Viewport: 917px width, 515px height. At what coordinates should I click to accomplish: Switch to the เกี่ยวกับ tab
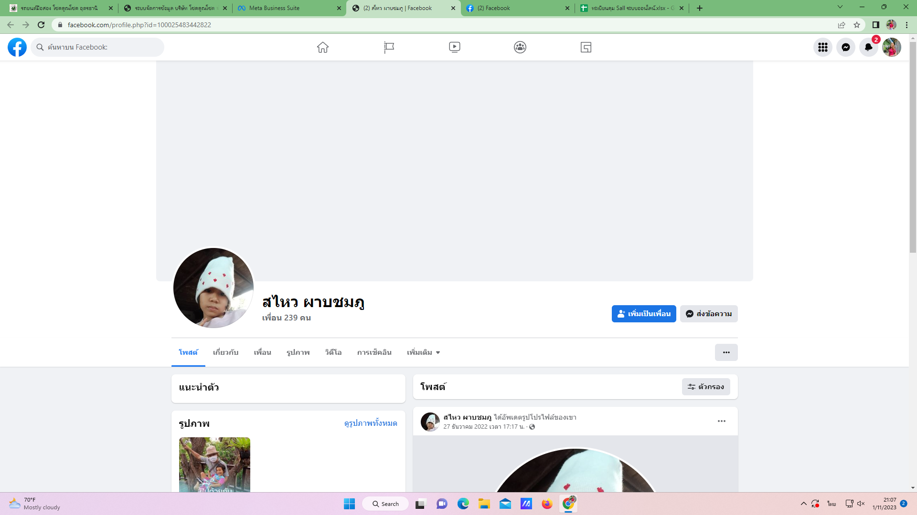(x=225, y=352)
